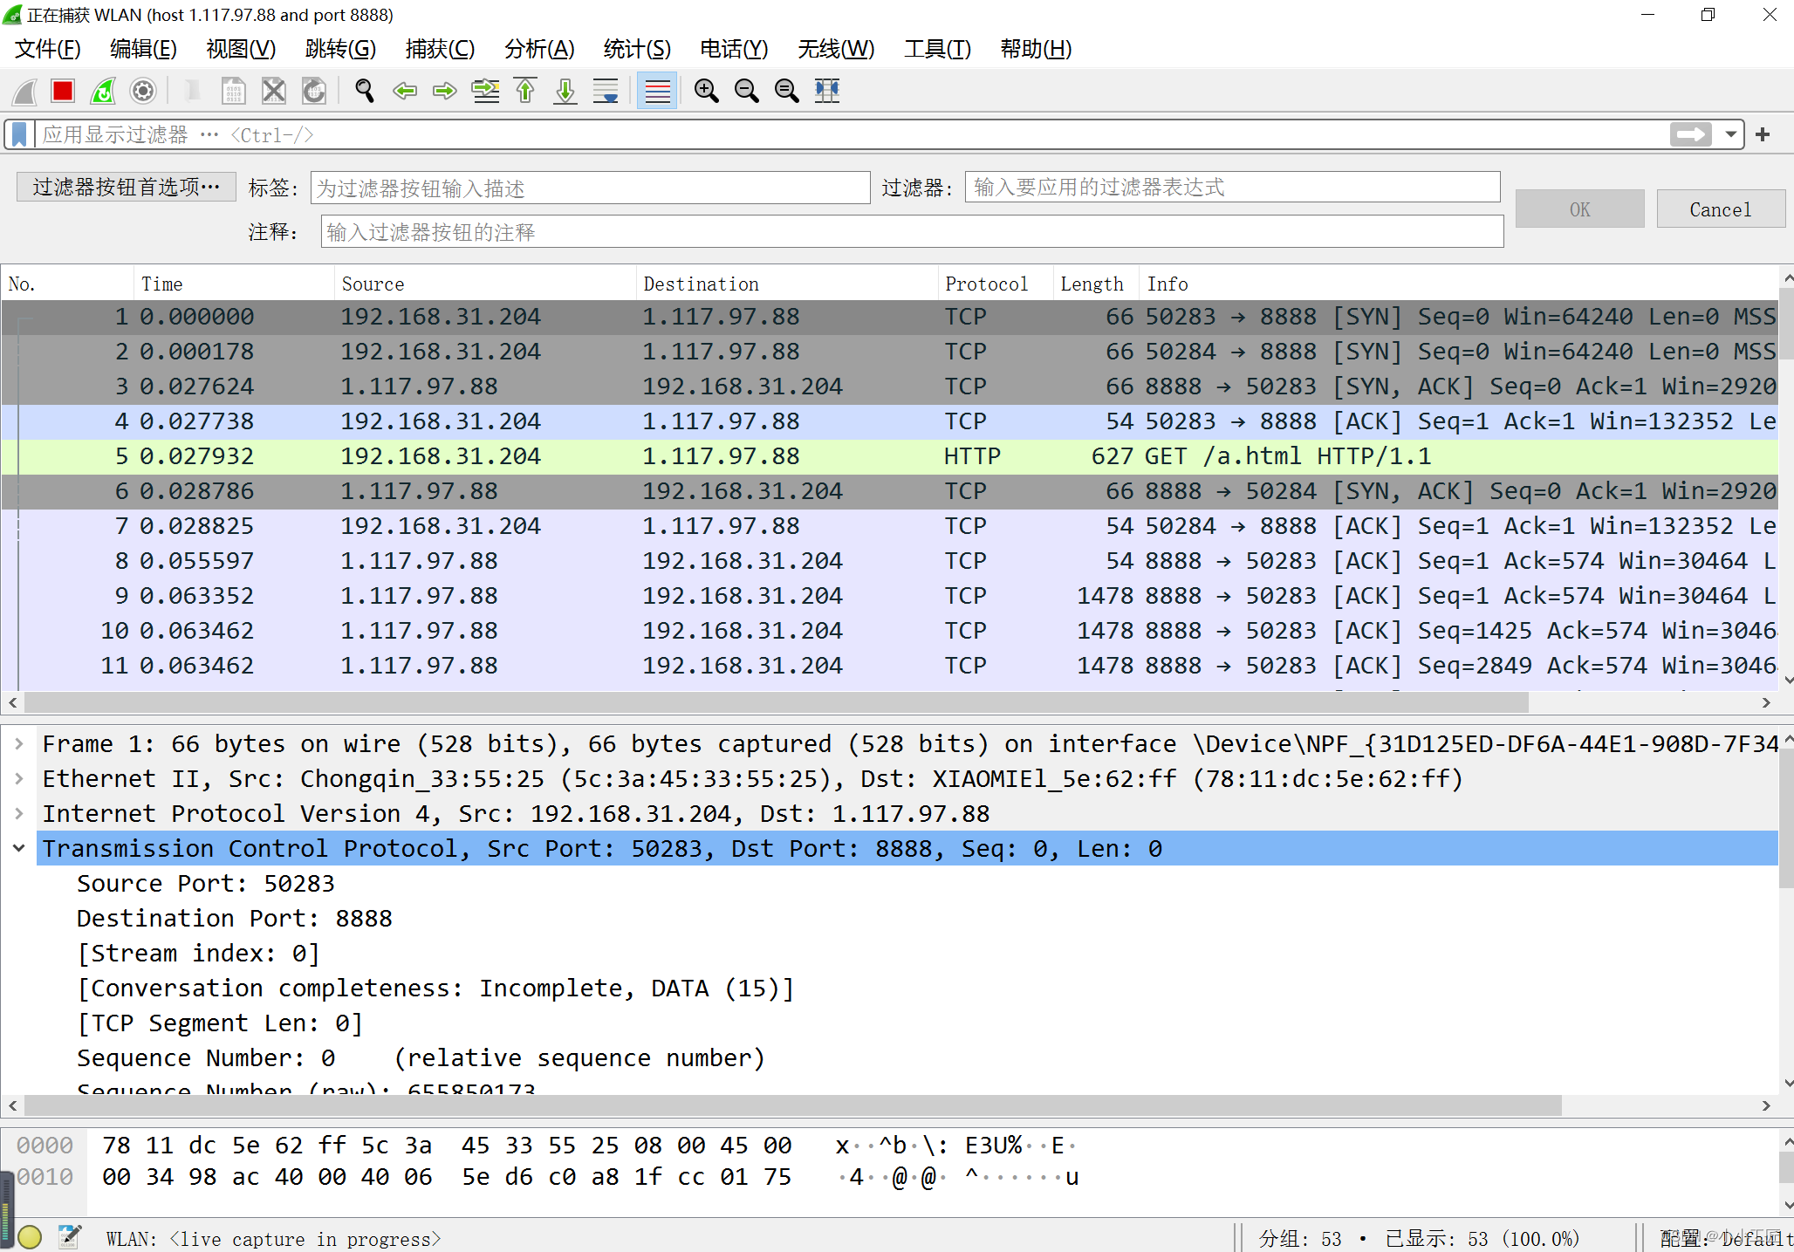Select Destination Port: 8888 detail line
Viewport: 1794px width, 1252px height.
coord(235,919)
